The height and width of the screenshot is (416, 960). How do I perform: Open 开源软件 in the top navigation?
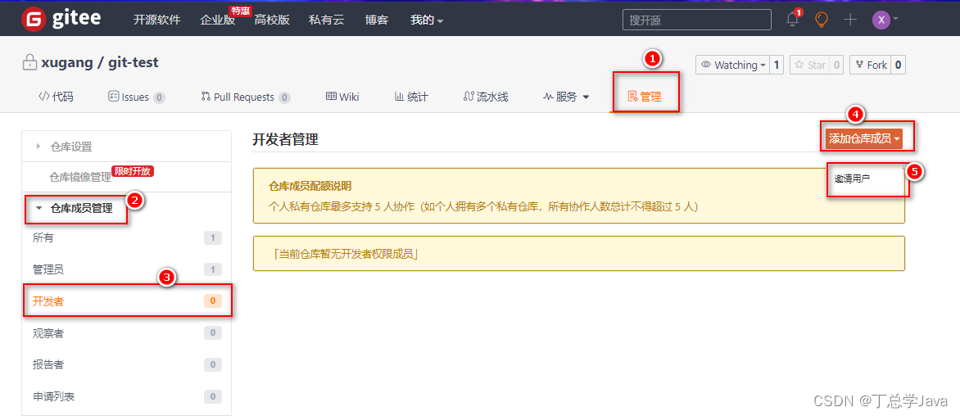pyautogui.click(x=156, y=20)
